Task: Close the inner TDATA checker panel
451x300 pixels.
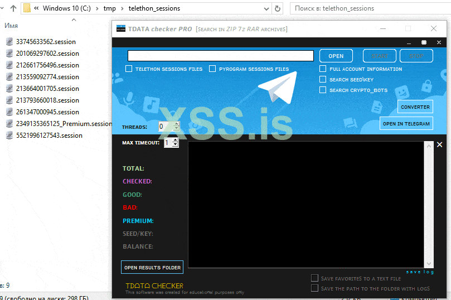Action: 439,42
